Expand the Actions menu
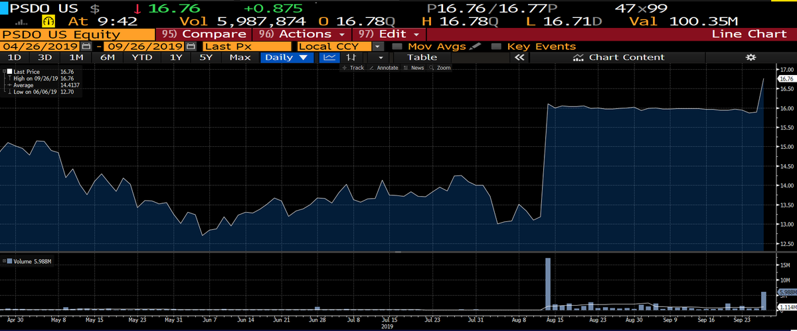Viewport: 797px width, 331px height. tap(303, 33)
